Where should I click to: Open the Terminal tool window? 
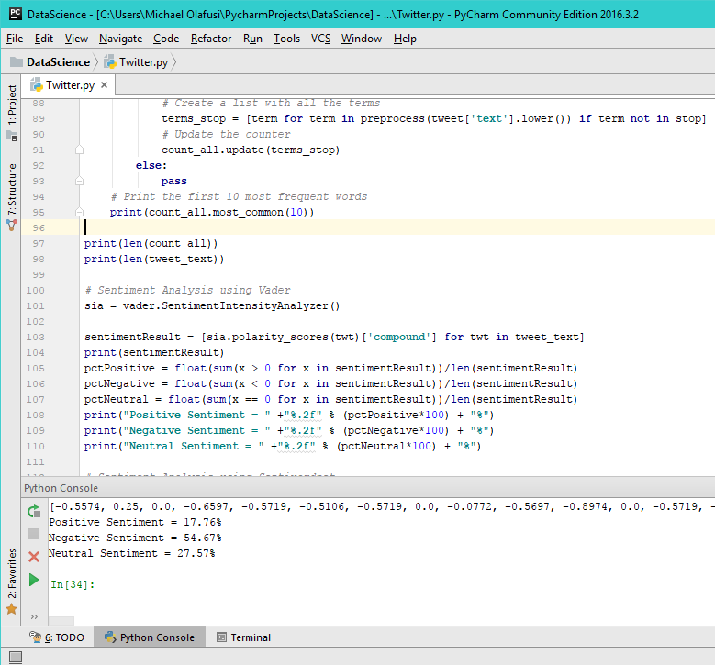243,637
